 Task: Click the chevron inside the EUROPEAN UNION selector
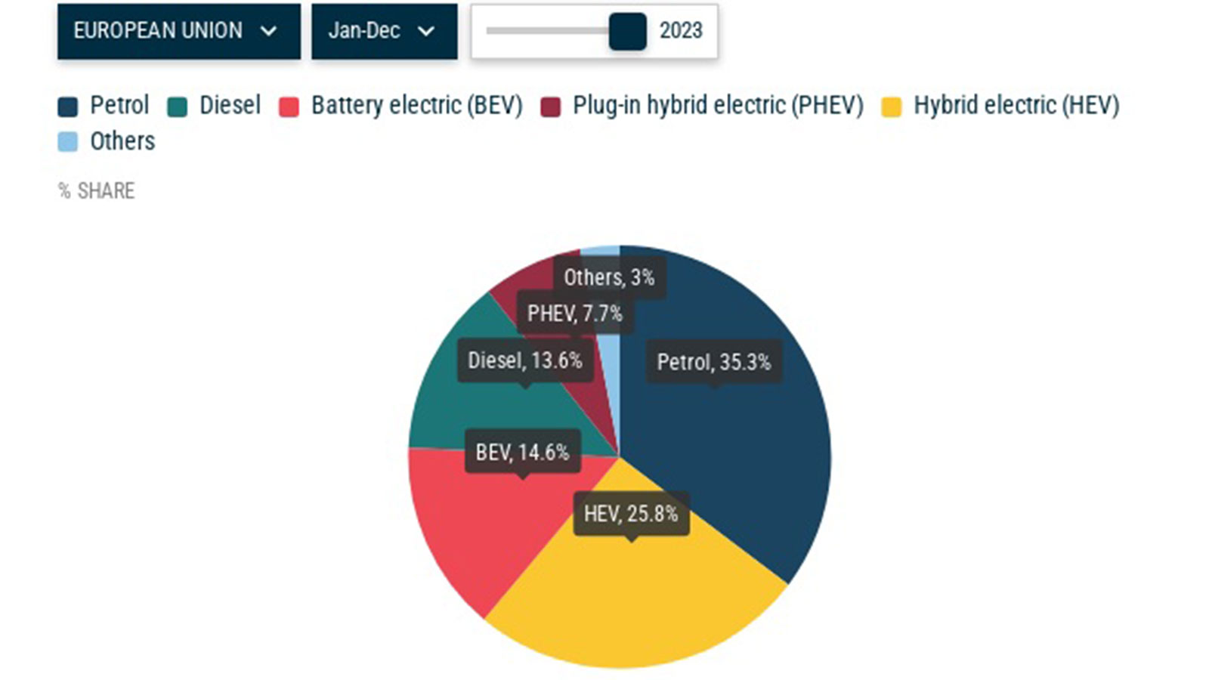[x=268, y=32]
